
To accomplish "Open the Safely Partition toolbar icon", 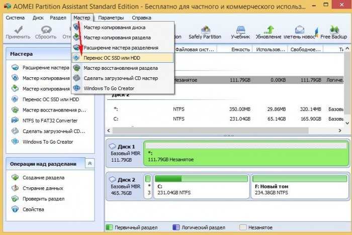I will click(x=205, y=29).
